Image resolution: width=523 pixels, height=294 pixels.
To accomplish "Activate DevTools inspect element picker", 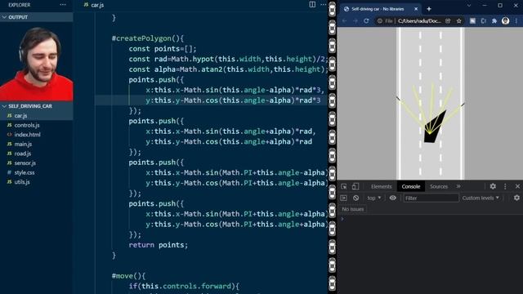I will click(x=344, y=187).
